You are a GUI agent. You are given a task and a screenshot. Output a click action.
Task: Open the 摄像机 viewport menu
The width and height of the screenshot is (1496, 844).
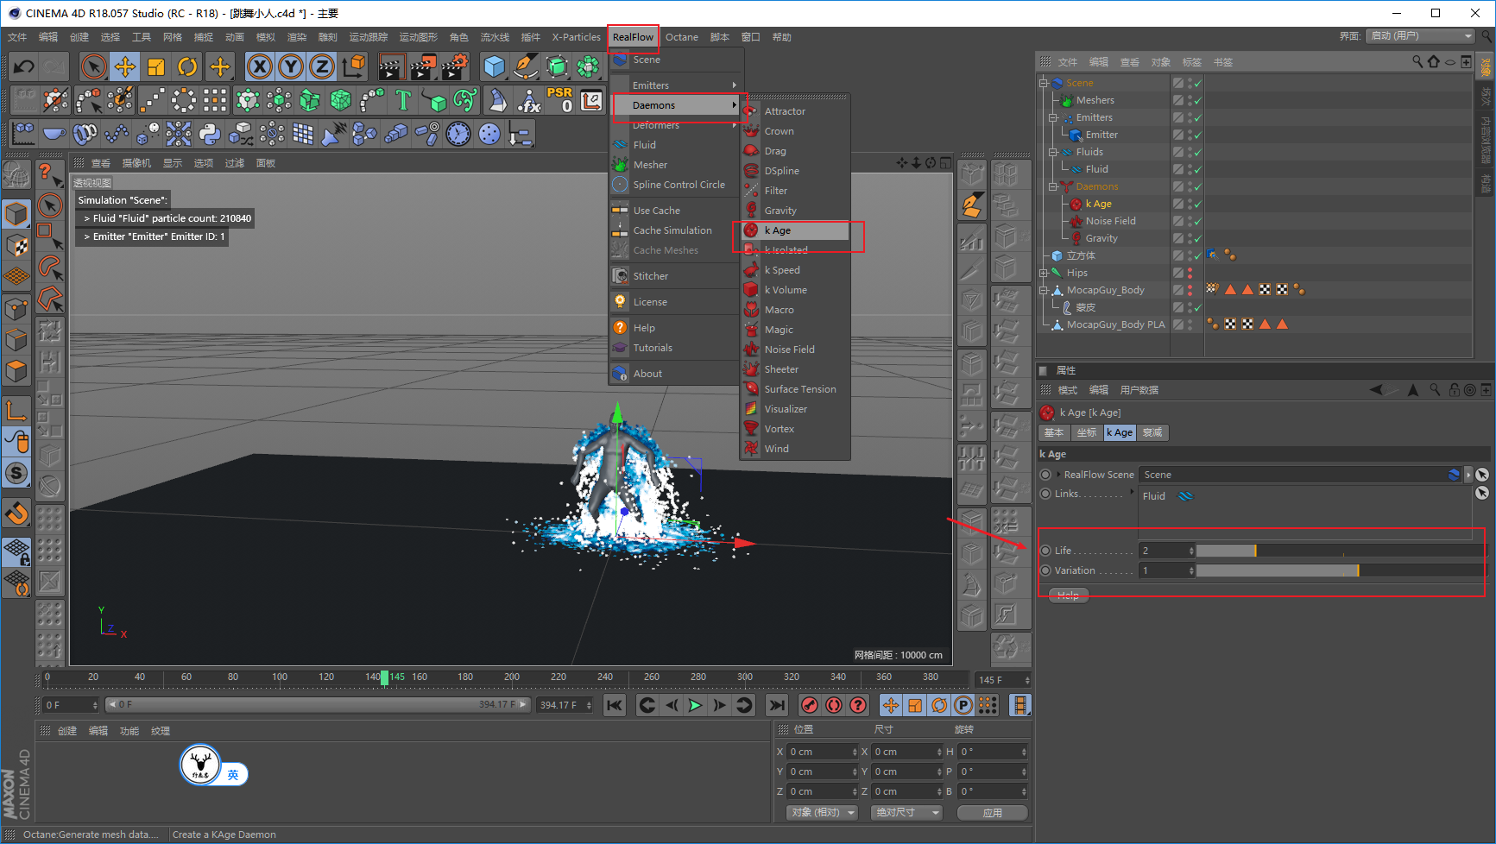tap(136, 163)
